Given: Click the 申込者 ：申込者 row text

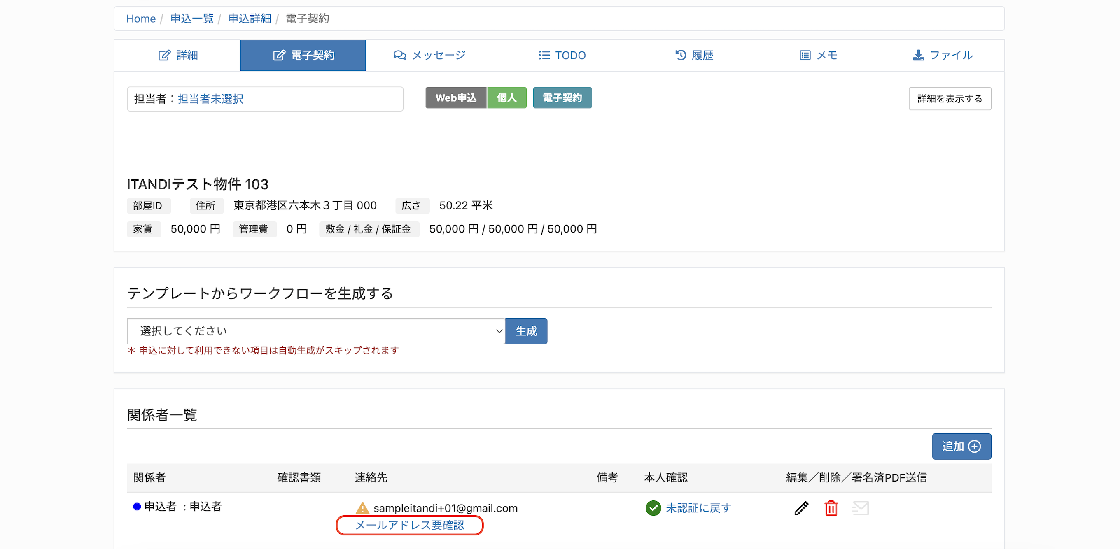Looking at the screenshot, I should [183, 506].
